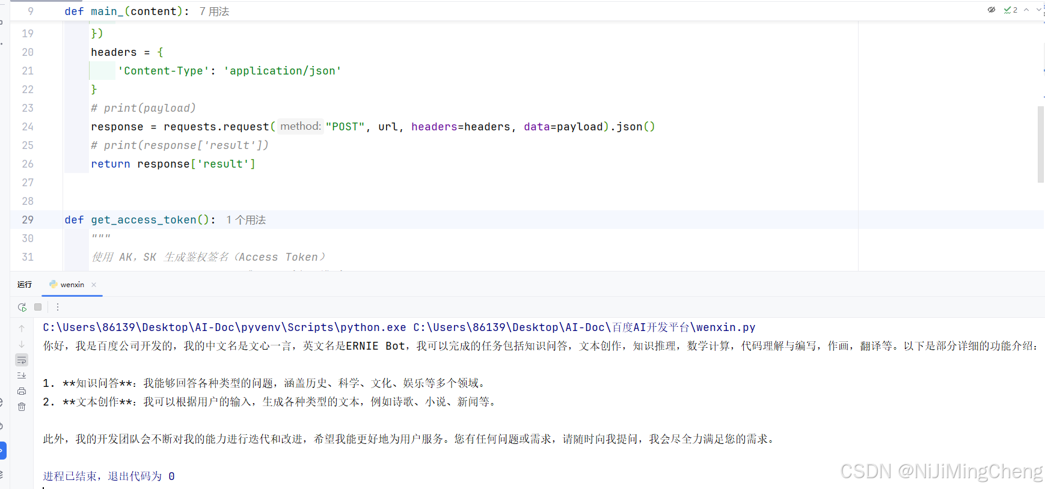Clear console with the trash icon
The width and height of the screenshot is (1045, 489).
(x=22, y=407)
